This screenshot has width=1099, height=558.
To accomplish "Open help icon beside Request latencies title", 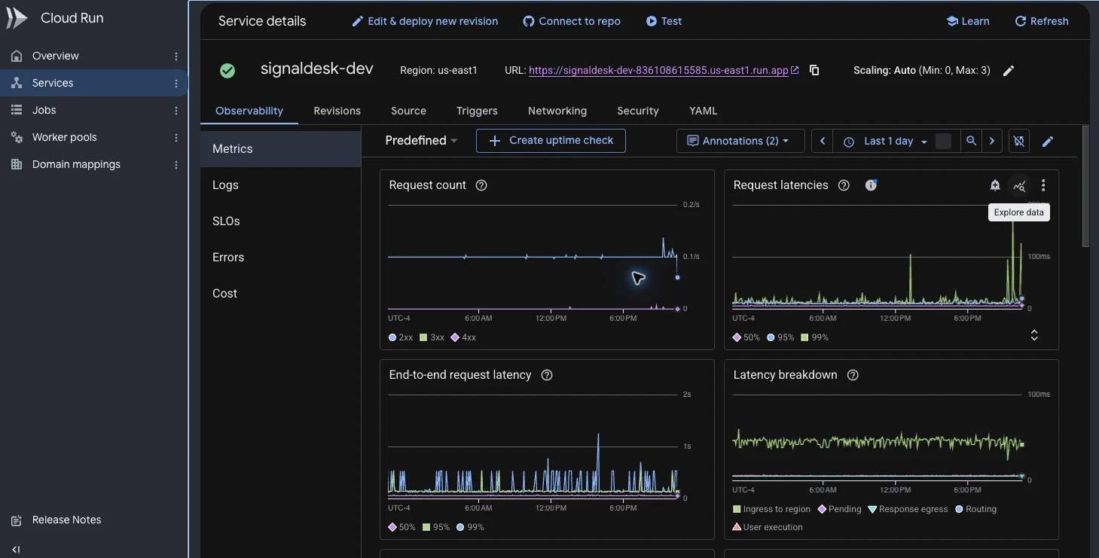I will click(x=844, y=185).
